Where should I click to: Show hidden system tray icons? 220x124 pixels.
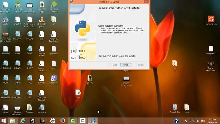(182, 121)
